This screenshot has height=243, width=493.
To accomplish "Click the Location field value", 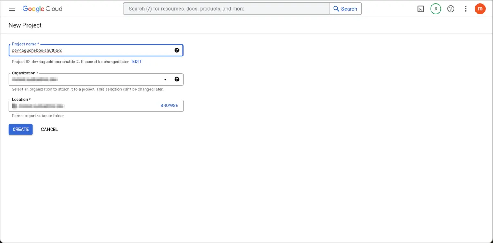I will [x=82, y=106].
